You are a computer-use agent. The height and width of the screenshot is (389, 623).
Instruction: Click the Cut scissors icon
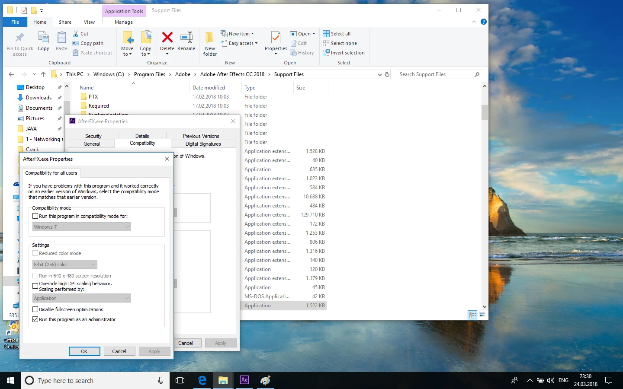pos(76,34)
